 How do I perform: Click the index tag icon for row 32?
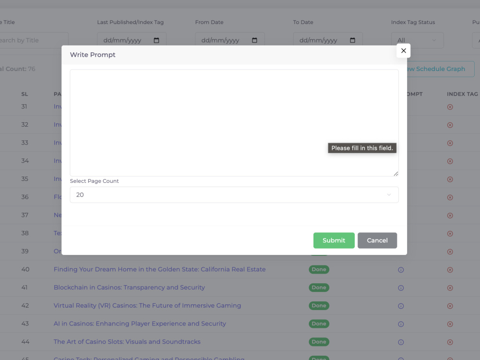450,125
